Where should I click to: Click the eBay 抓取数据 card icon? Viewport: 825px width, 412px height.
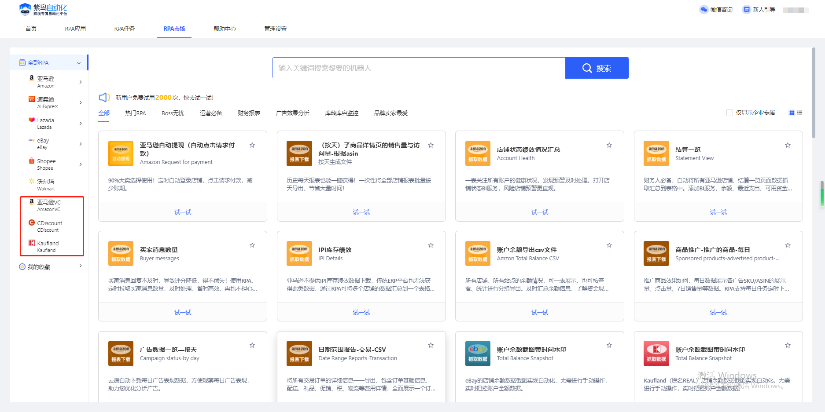(x=478, y=354)
